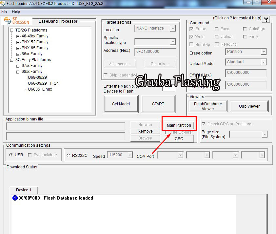Toggle the Upload command checkbox
This screenshot has height=234, width=276.
pos(217,37)
